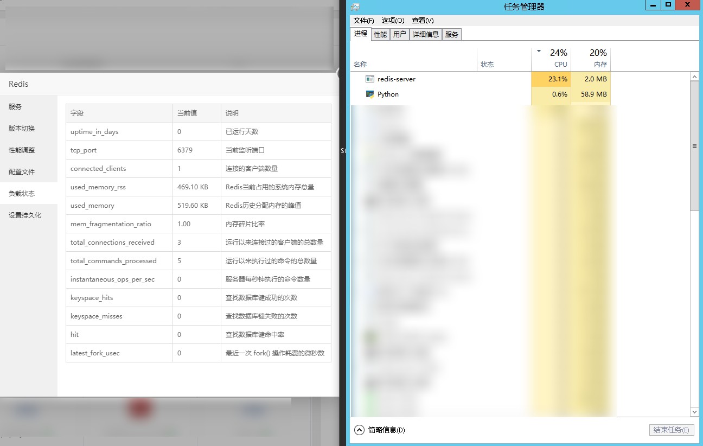Sort processes by 名称 column header
703x446 pixels.
(x=414, y=59)
